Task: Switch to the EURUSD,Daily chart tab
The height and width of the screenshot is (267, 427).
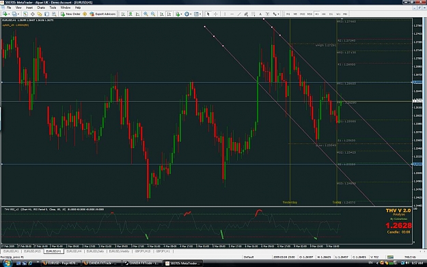Action: [x=96, y=251]
